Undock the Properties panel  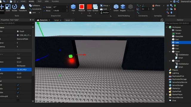click(x=30, y=20)
